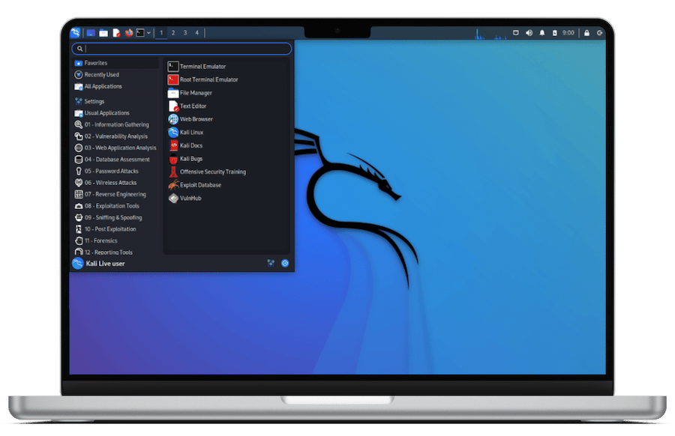675x436 pixels.
Task: Open Offensive Security Training entry
Action: (x=226, y=172)
